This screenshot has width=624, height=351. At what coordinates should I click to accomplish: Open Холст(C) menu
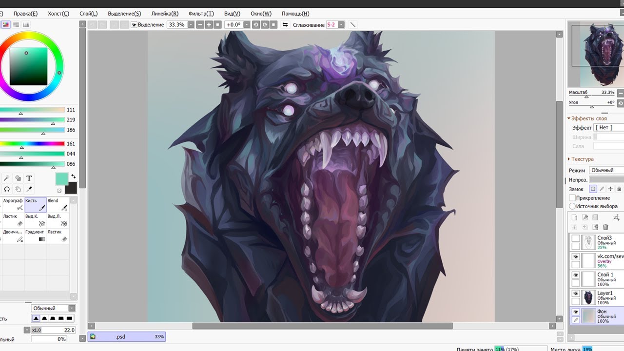coord(58,14)
